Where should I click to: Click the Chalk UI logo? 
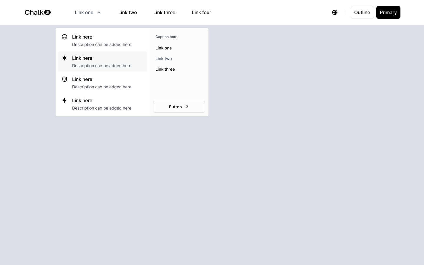[38, 12]
